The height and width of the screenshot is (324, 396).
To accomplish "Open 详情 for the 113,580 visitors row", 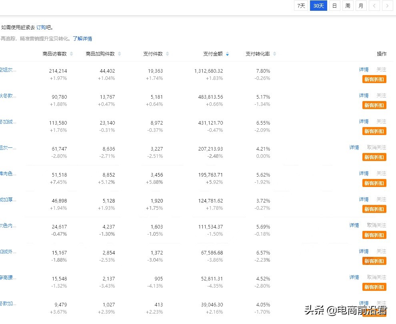I will [x=364, y=121].
